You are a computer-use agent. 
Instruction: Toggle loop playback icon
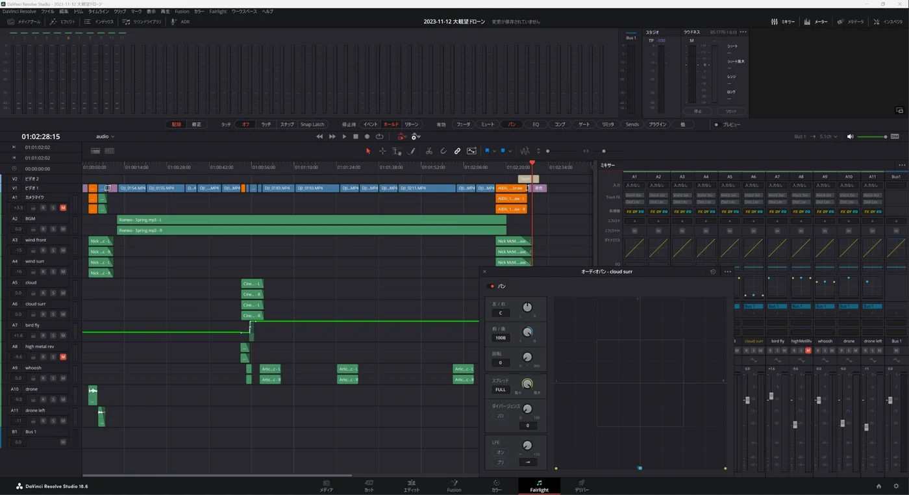pyautogui.click(x=379, y=136)
